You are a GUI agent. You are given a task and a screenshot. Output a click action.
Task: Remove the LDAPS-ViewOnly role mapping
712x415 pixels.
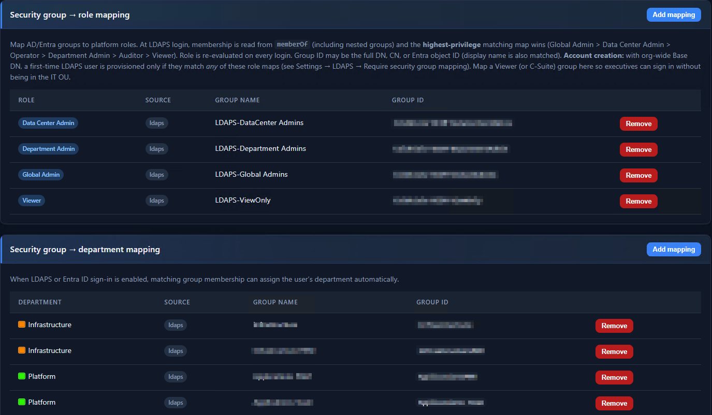tap(638, 201)
